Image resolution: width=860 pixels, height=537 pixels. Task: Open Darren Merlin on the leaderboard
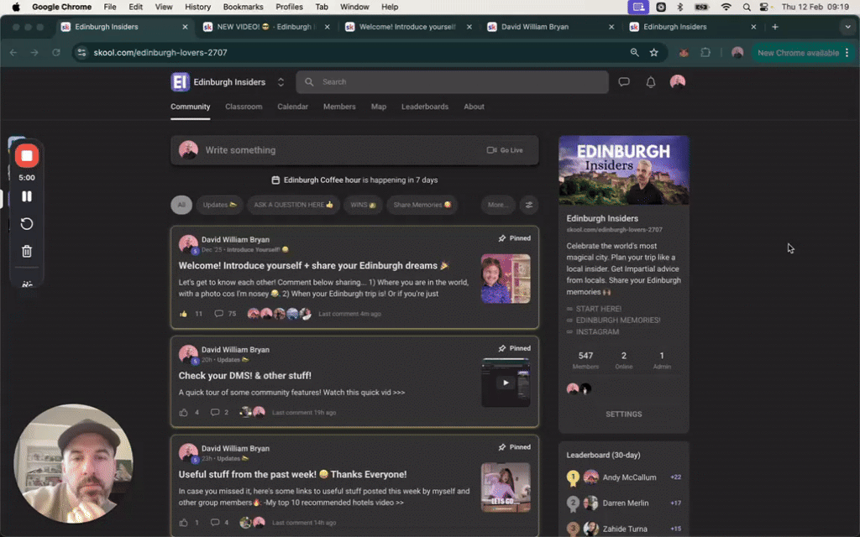pos(625,503)
